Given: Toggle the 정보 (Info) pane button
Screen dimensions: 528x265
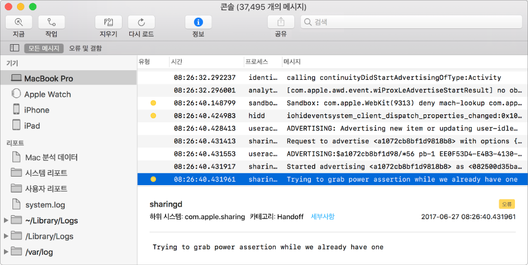Looking at the screenshot, I should 198,22.
